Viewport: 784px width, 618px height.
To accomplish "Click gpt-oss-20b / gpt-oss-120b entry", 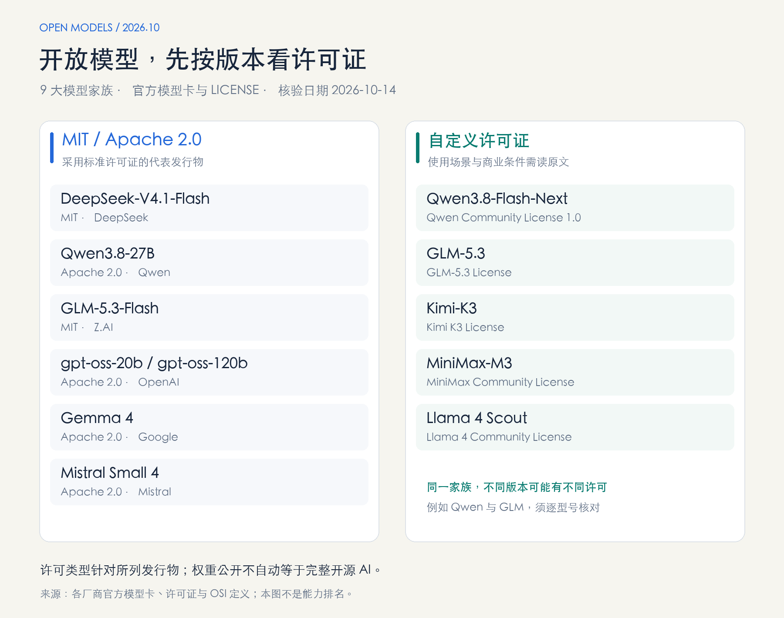I will [x=209, y=372].
